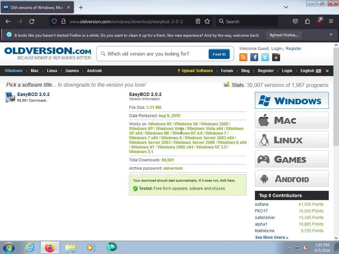Viewport: 339px width, 254px height.
Task: Open Blog from the navigation bar
Action: click(x=245, y=71)
